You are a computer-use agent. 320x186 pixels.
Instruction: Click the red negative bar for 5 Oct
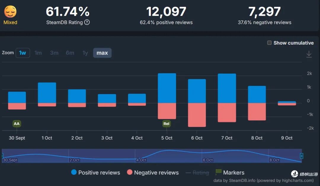click(x=167, y=111)
